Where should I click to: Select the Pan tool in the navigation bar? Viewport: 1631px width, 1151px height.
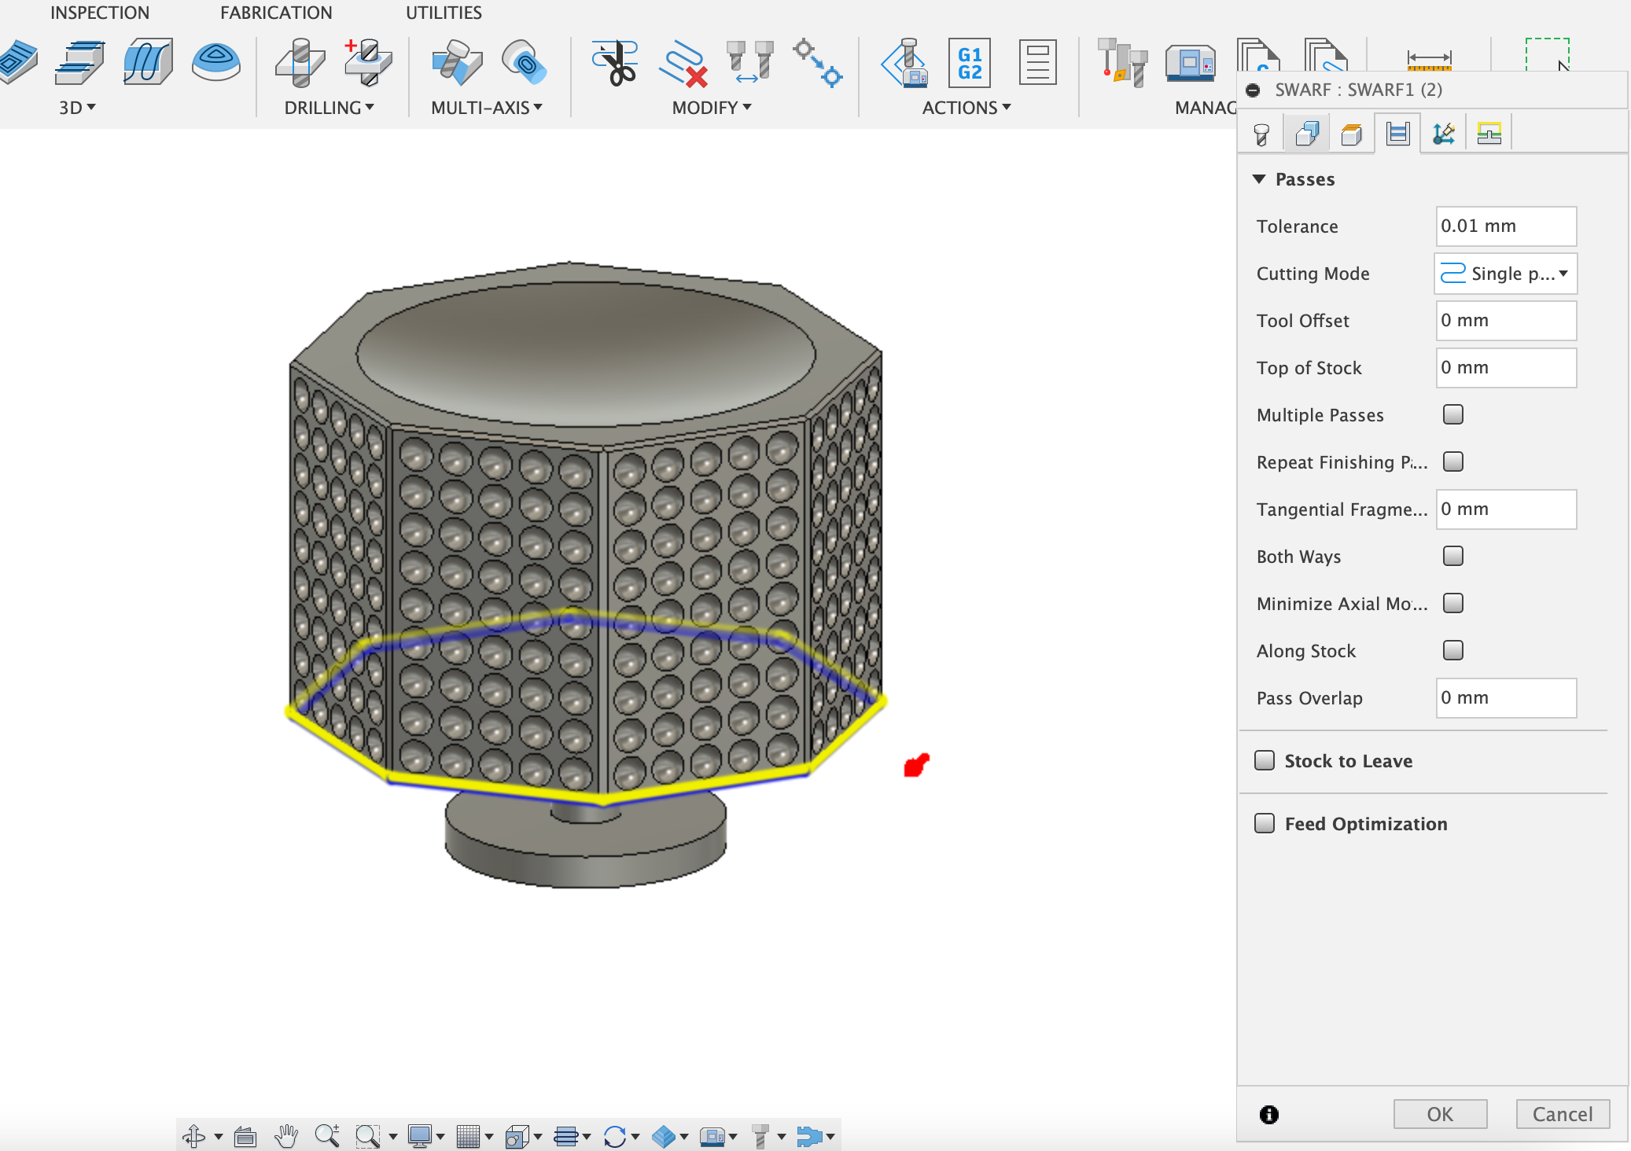coord(286,1134)
